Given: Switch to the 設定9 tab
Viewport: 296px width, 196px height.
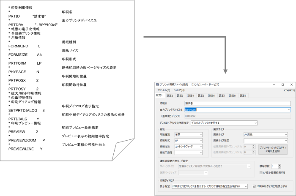Looking at the screenshot, I should [x=243, y=95].
